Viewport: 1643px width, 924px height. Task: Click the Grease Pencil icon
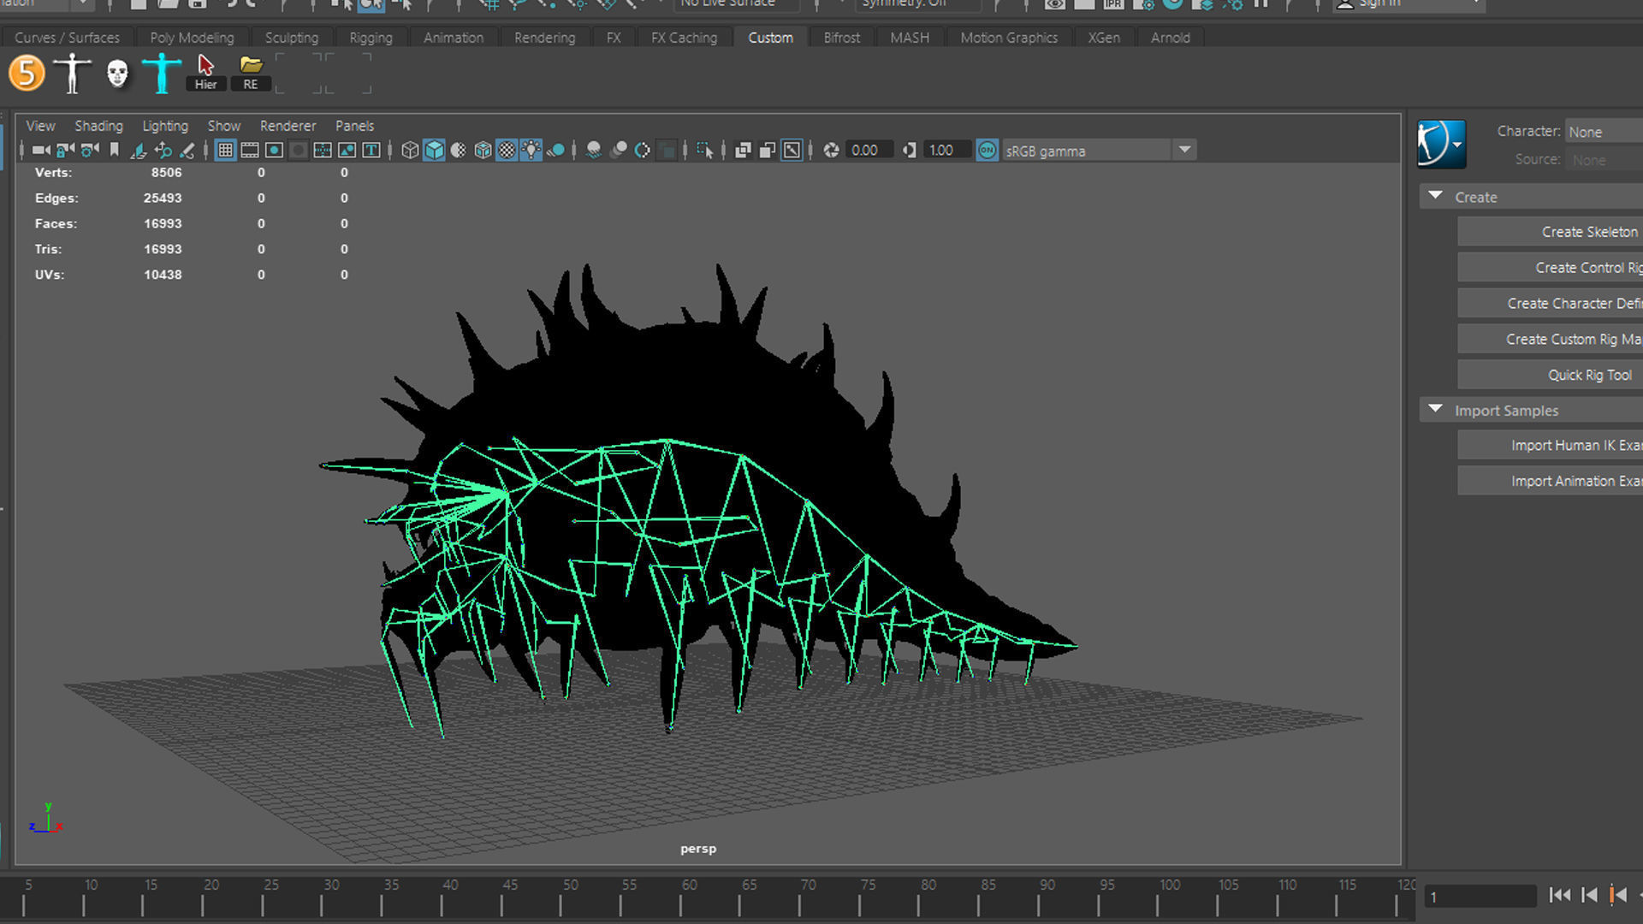(x=187, y=151)
